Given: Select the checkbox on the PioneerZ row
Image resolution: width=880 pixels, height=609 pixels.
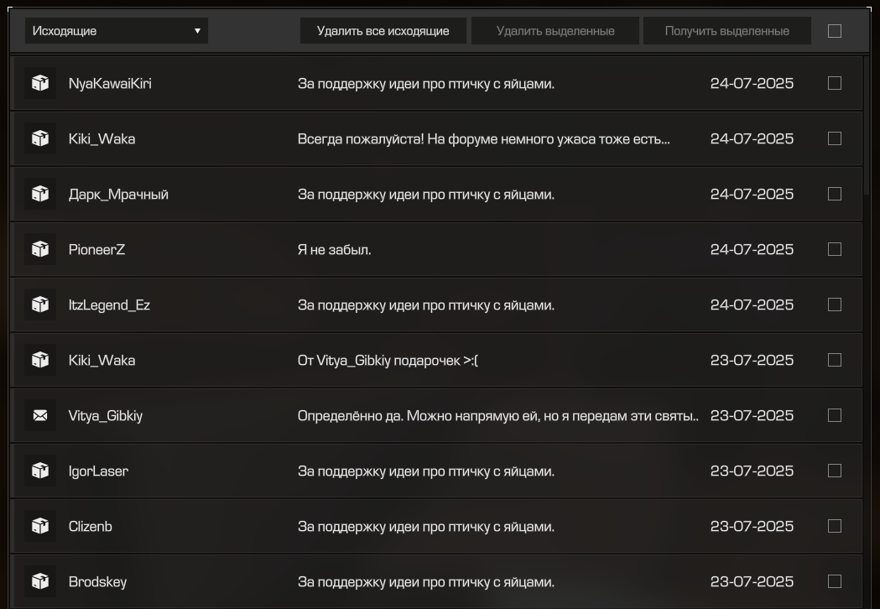Looking at the screenshot, I should (x=835, y=249).
